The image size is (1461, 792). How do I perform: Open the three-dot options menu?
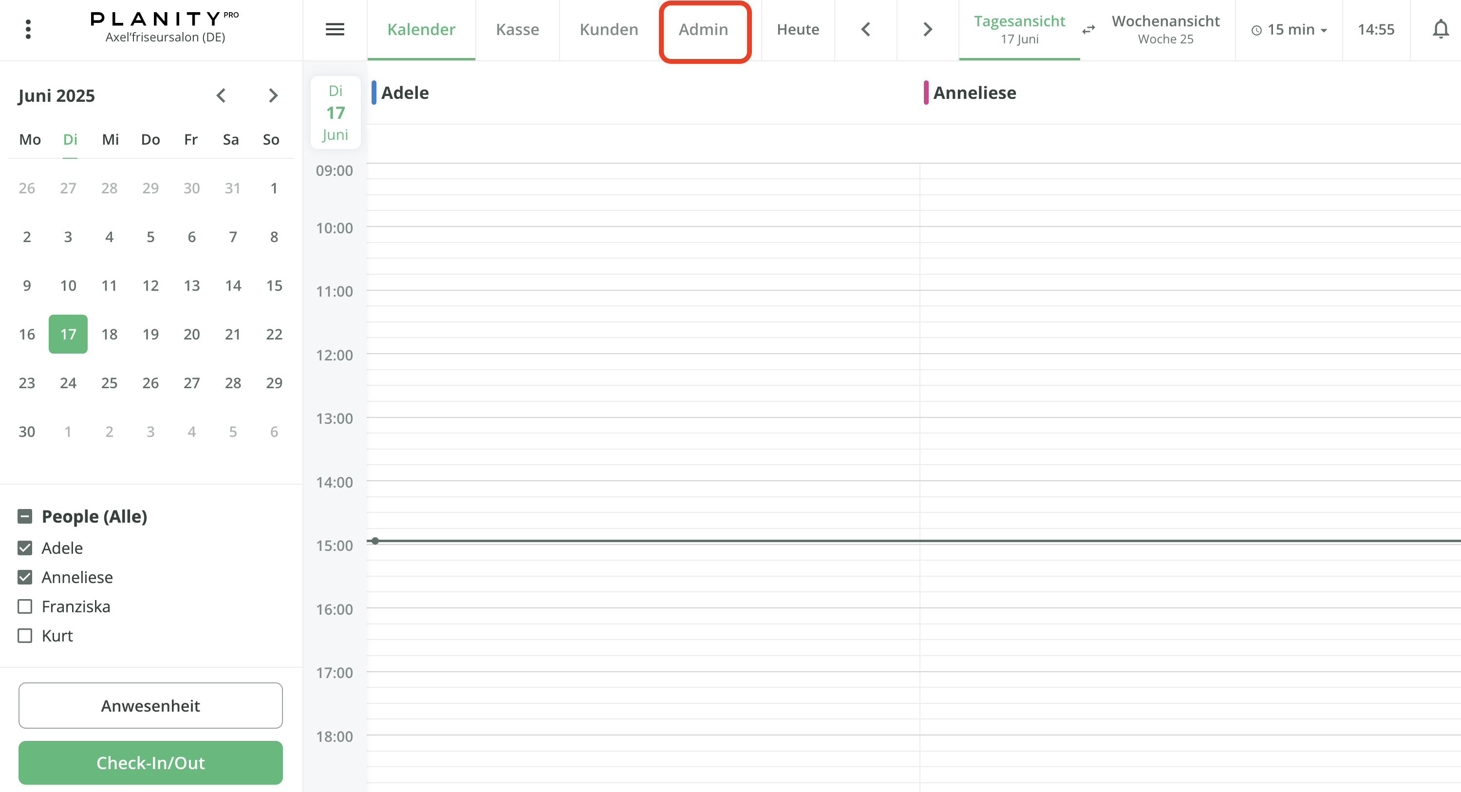click(28, 29)
